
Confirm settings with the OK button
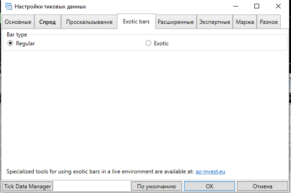[x=209, y=186]
